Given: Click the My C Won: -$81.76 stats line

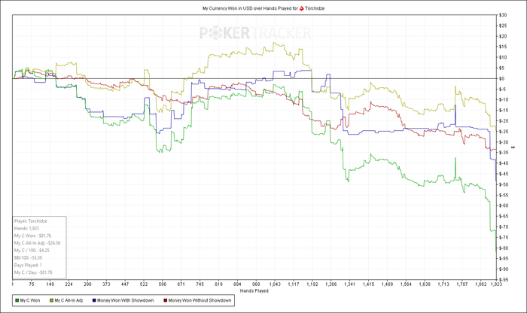Looking at the screenshot, I should pos(32,236).
